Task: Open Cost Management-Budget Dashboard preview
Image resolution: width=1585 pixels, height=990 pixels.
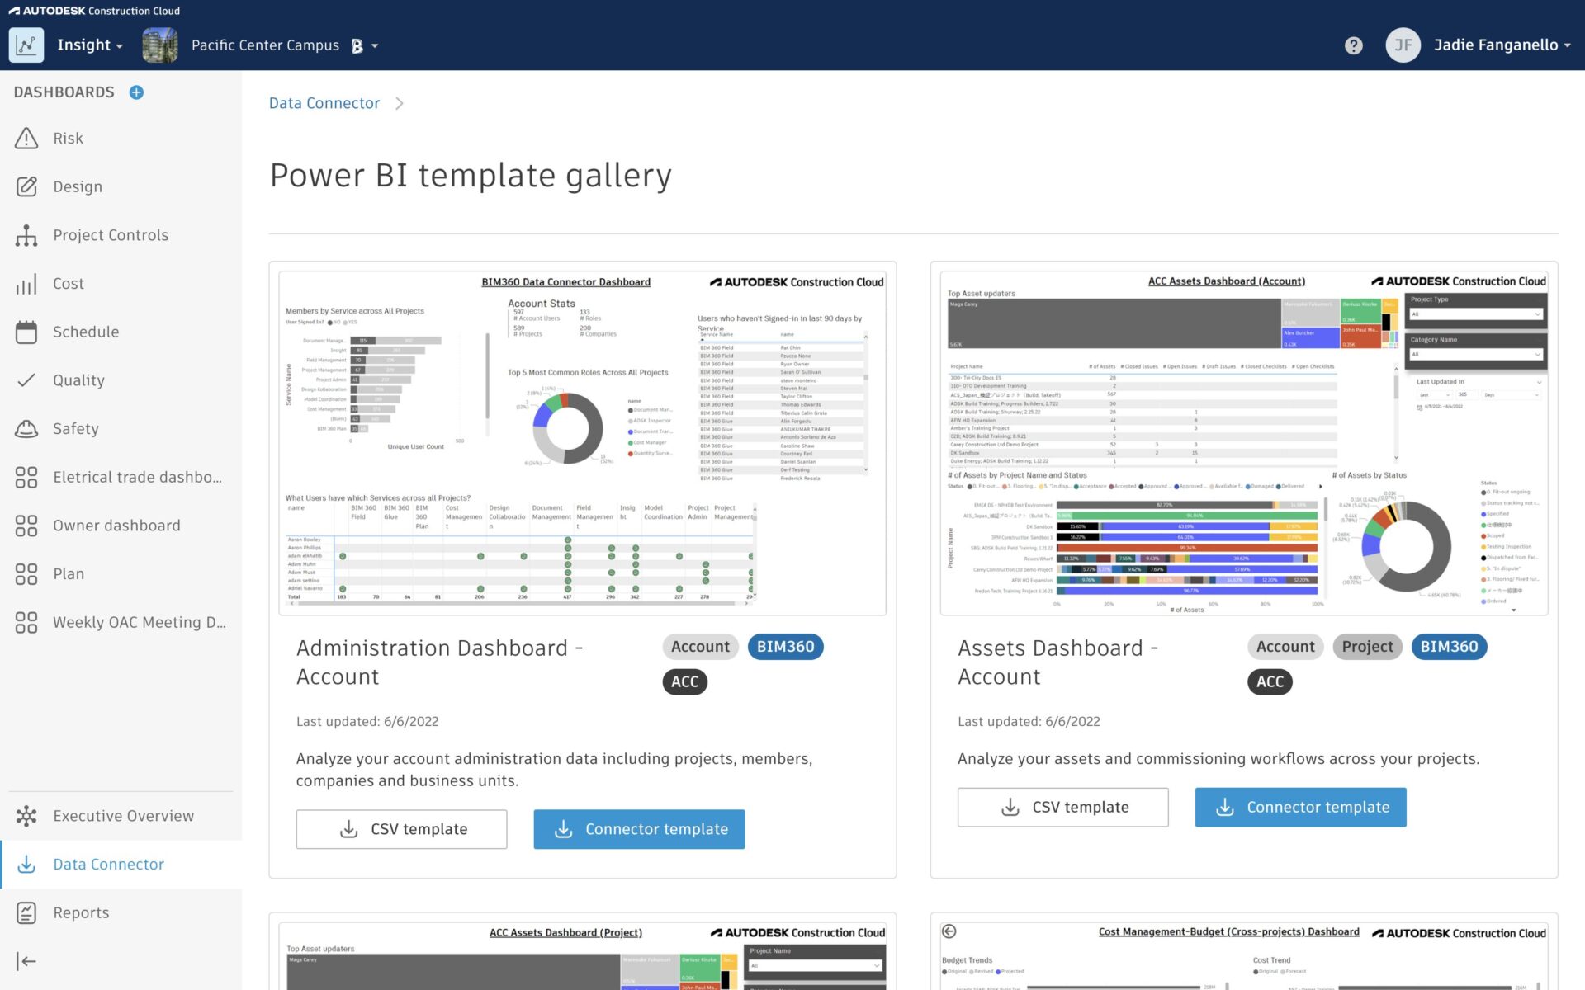Action: coord(1244,956)
